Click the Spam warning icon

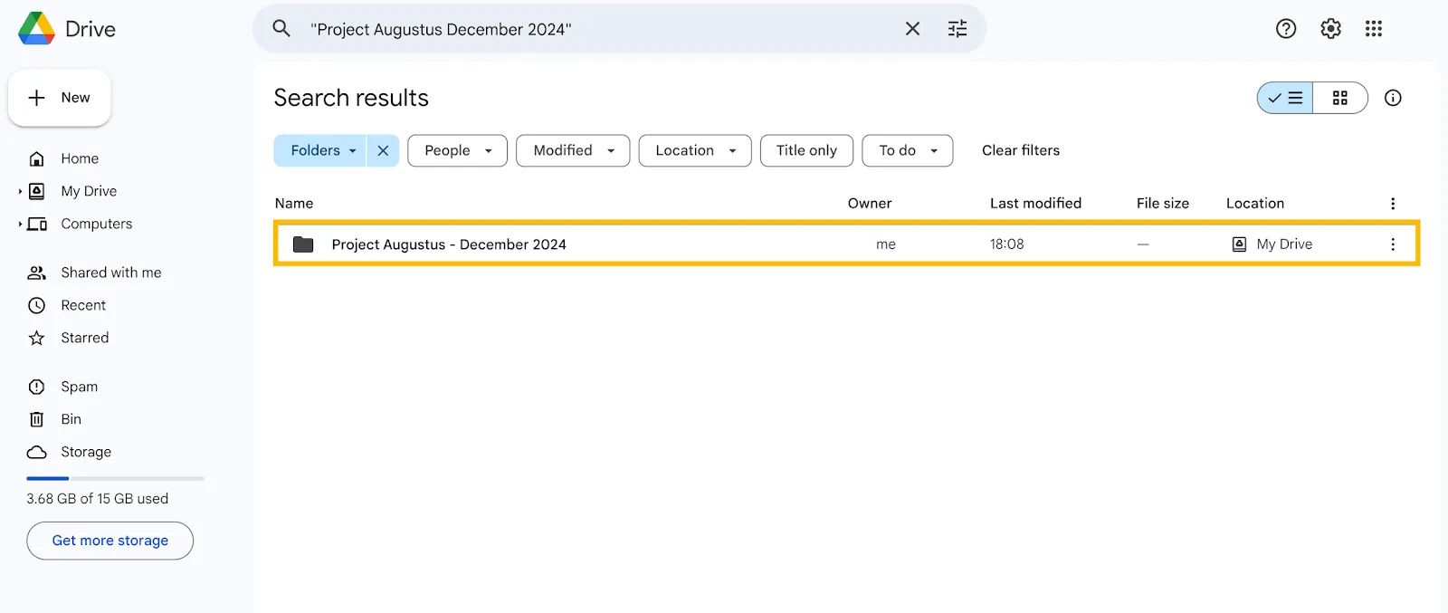(37, 387)
